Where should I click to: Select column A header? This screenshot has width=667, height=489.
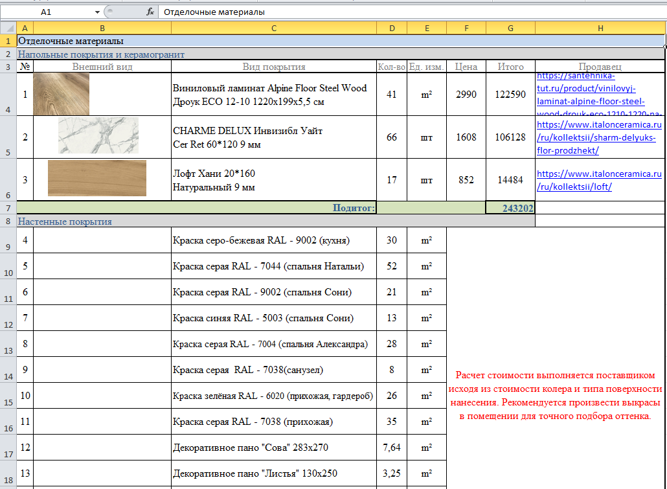point(25,28)
